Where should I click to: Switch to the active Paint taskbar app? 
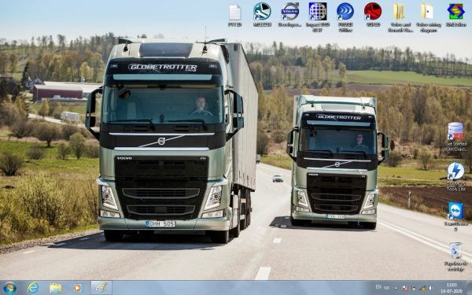coord(101,288)
